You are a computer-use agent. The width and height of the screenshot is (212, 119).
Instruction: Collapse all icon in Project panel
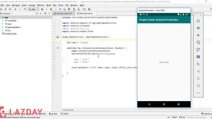click(40, 14)
